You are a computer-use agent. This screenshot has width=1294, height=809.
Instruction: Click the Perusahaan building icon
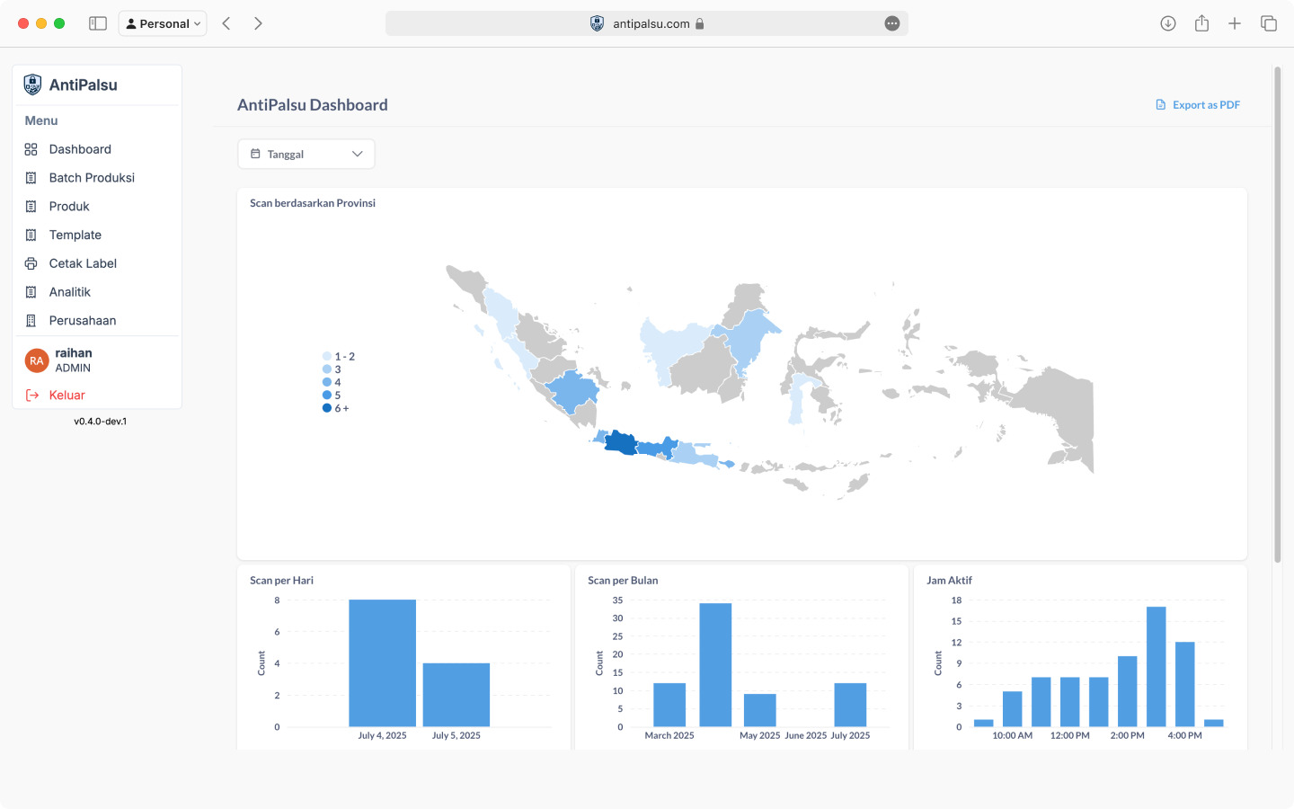click(x=31, y=321)
